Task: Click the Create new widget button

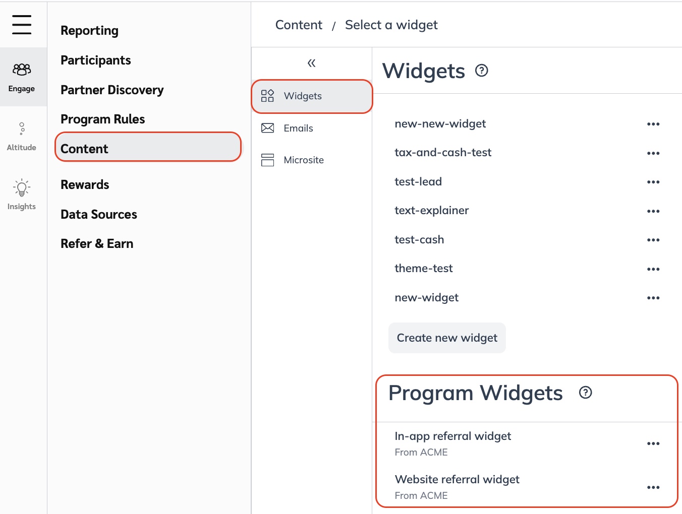Action: pyautogui.click(x=447, y=338)
